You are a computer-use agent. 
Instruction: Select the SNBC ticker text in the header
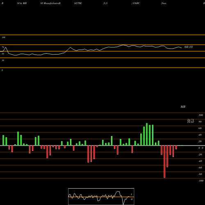[136, 3]
